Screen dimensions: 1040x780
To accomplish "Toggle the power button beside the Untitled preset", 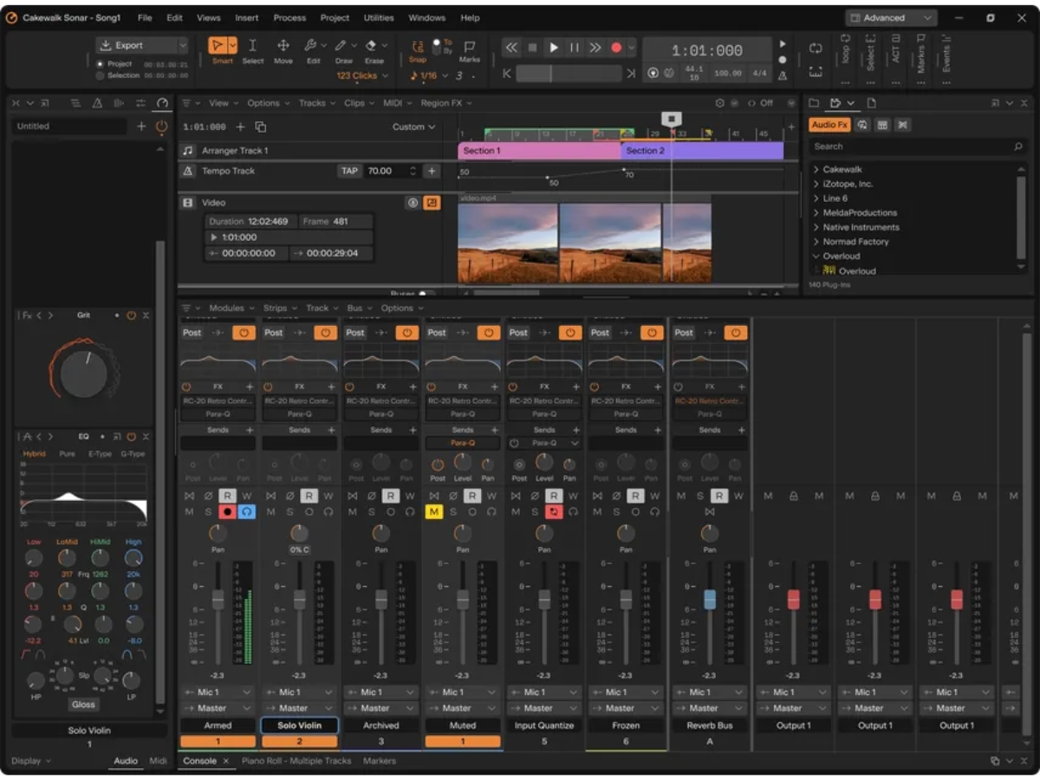I will tap(161, 127).
